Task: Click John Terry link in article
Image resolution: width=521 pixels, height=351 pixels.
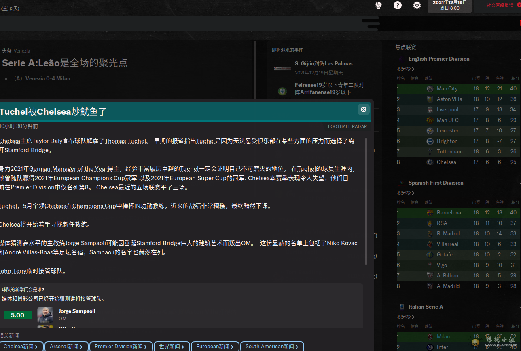Action: coord(13,271)
